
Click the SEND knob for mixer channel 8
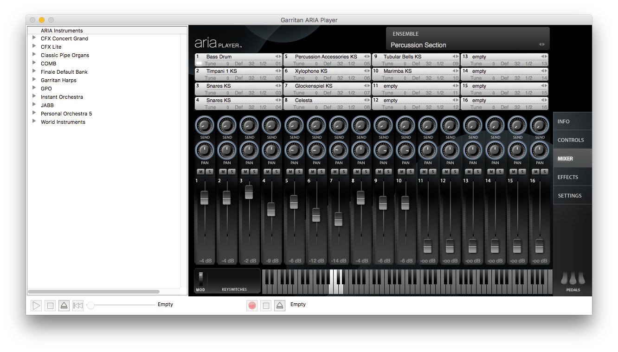click(361, 125)
